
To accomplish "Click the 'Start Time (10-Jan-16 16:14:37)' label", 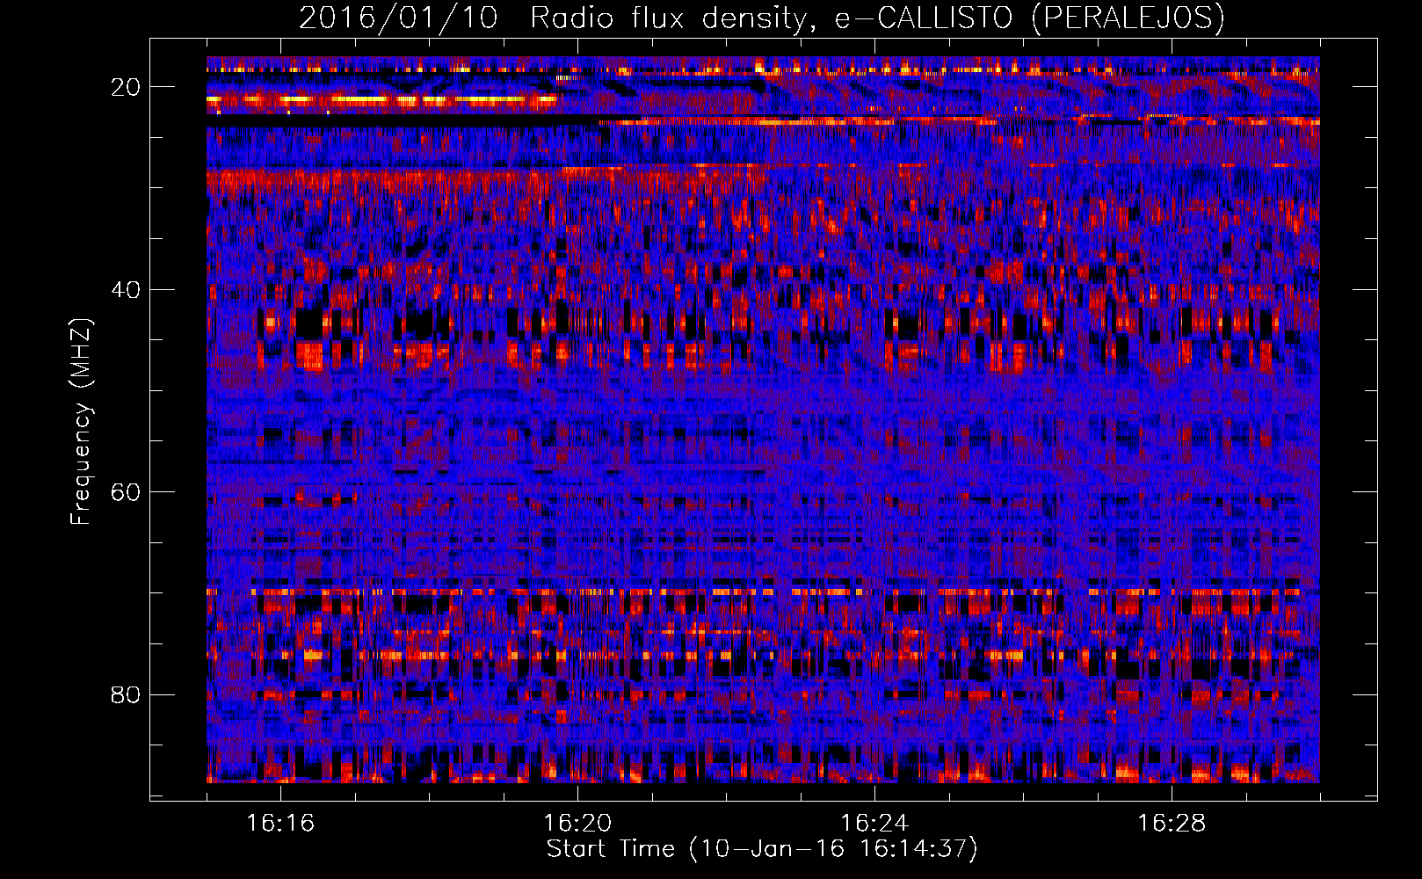I will (x=762, y=849).
